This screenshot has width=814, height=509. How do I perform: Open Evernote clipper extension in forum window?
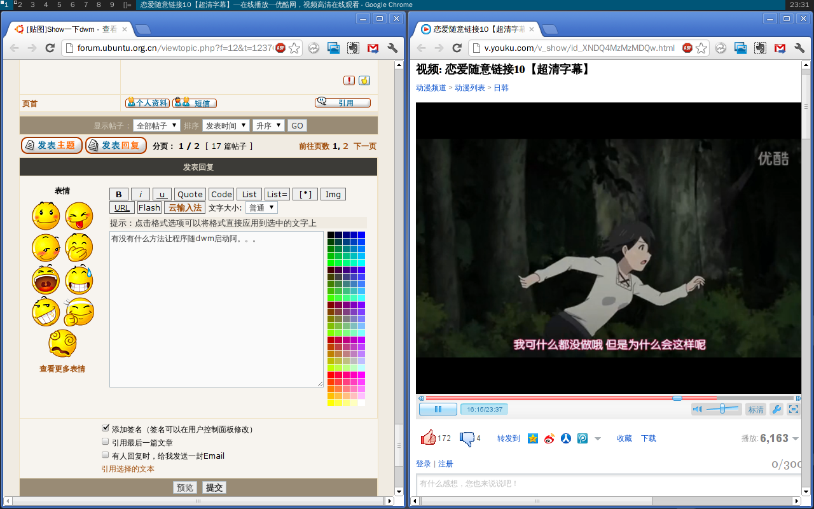[x=353, y=48]
